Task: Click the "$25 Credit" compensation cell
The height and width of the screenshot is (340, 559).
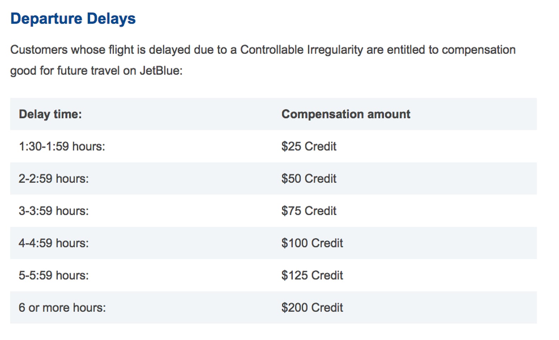Action: pyautogui.click(x=309, y=146)
